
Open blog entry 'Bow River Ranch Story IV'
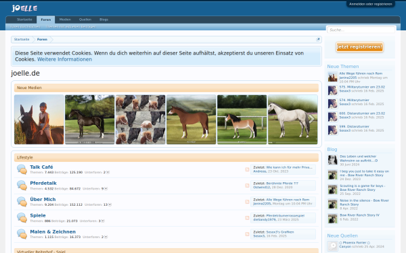point(359,215)
